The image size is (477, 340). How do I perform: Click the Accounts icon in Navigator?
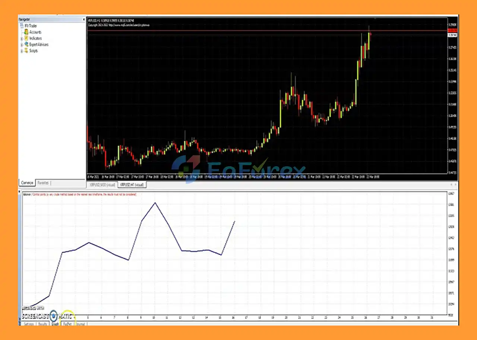coord(26,32)
